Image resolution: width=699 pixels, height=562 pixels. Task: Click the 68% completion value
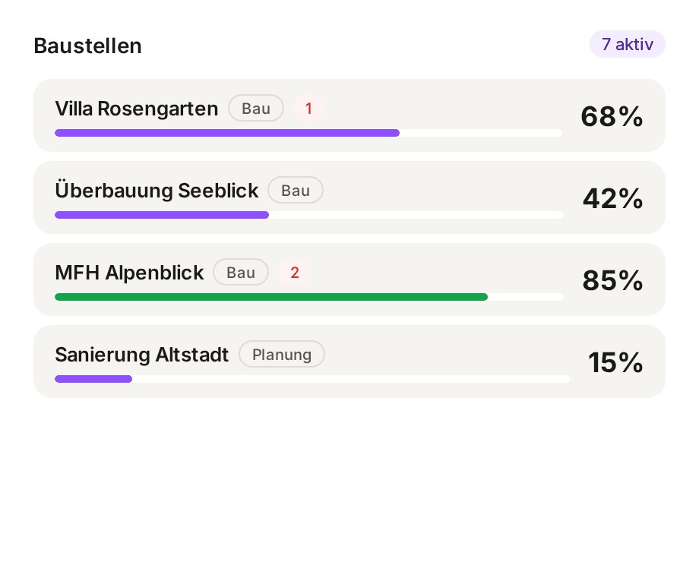click(x=612, y=116)
